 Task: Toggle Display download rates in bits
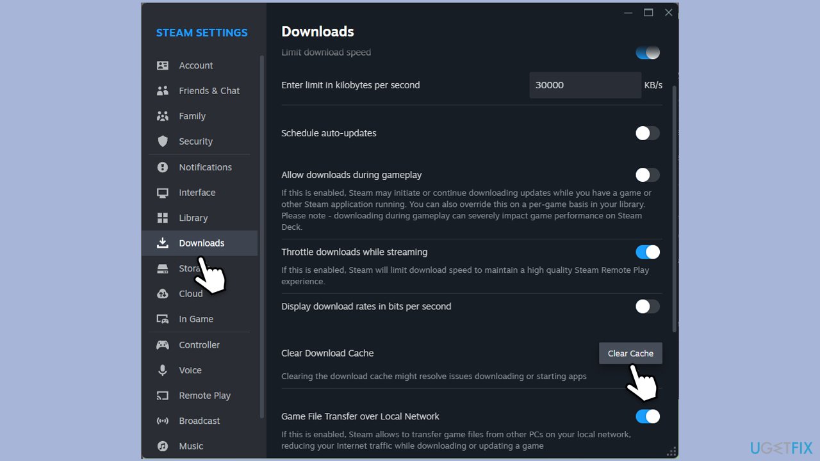pos(647,307)
